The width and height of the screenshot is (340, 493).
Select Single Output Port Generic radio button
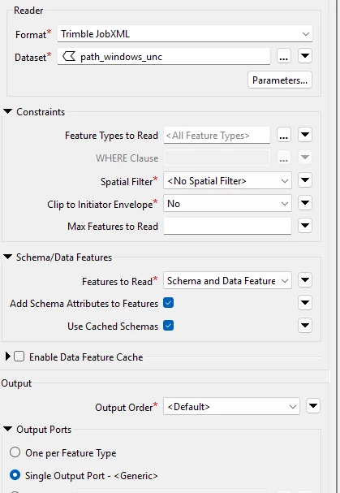click(x=15, y=475)
